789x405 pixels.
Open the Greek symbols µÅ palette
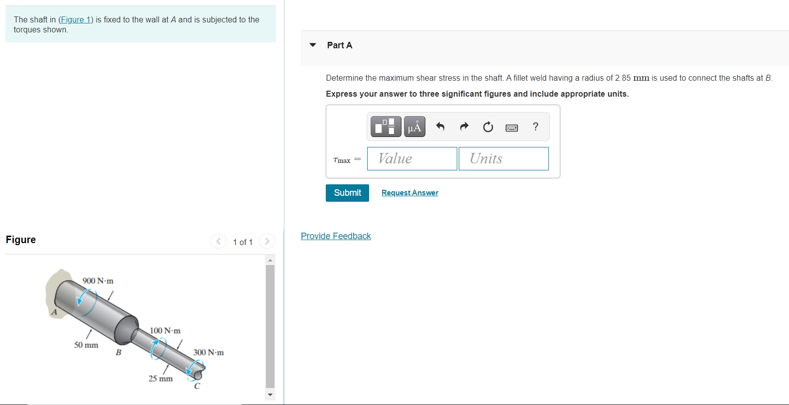click(x=414, y=127)
